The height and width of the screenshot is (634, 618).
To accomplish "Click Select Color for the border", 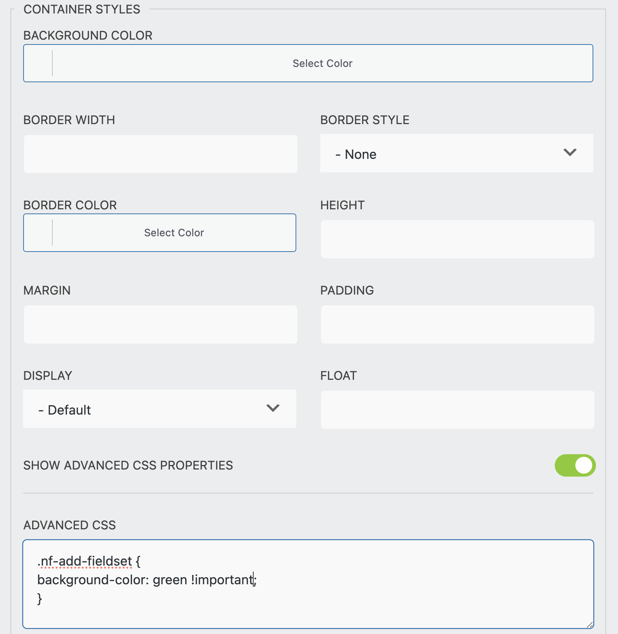I will click(x=173, y=233).
